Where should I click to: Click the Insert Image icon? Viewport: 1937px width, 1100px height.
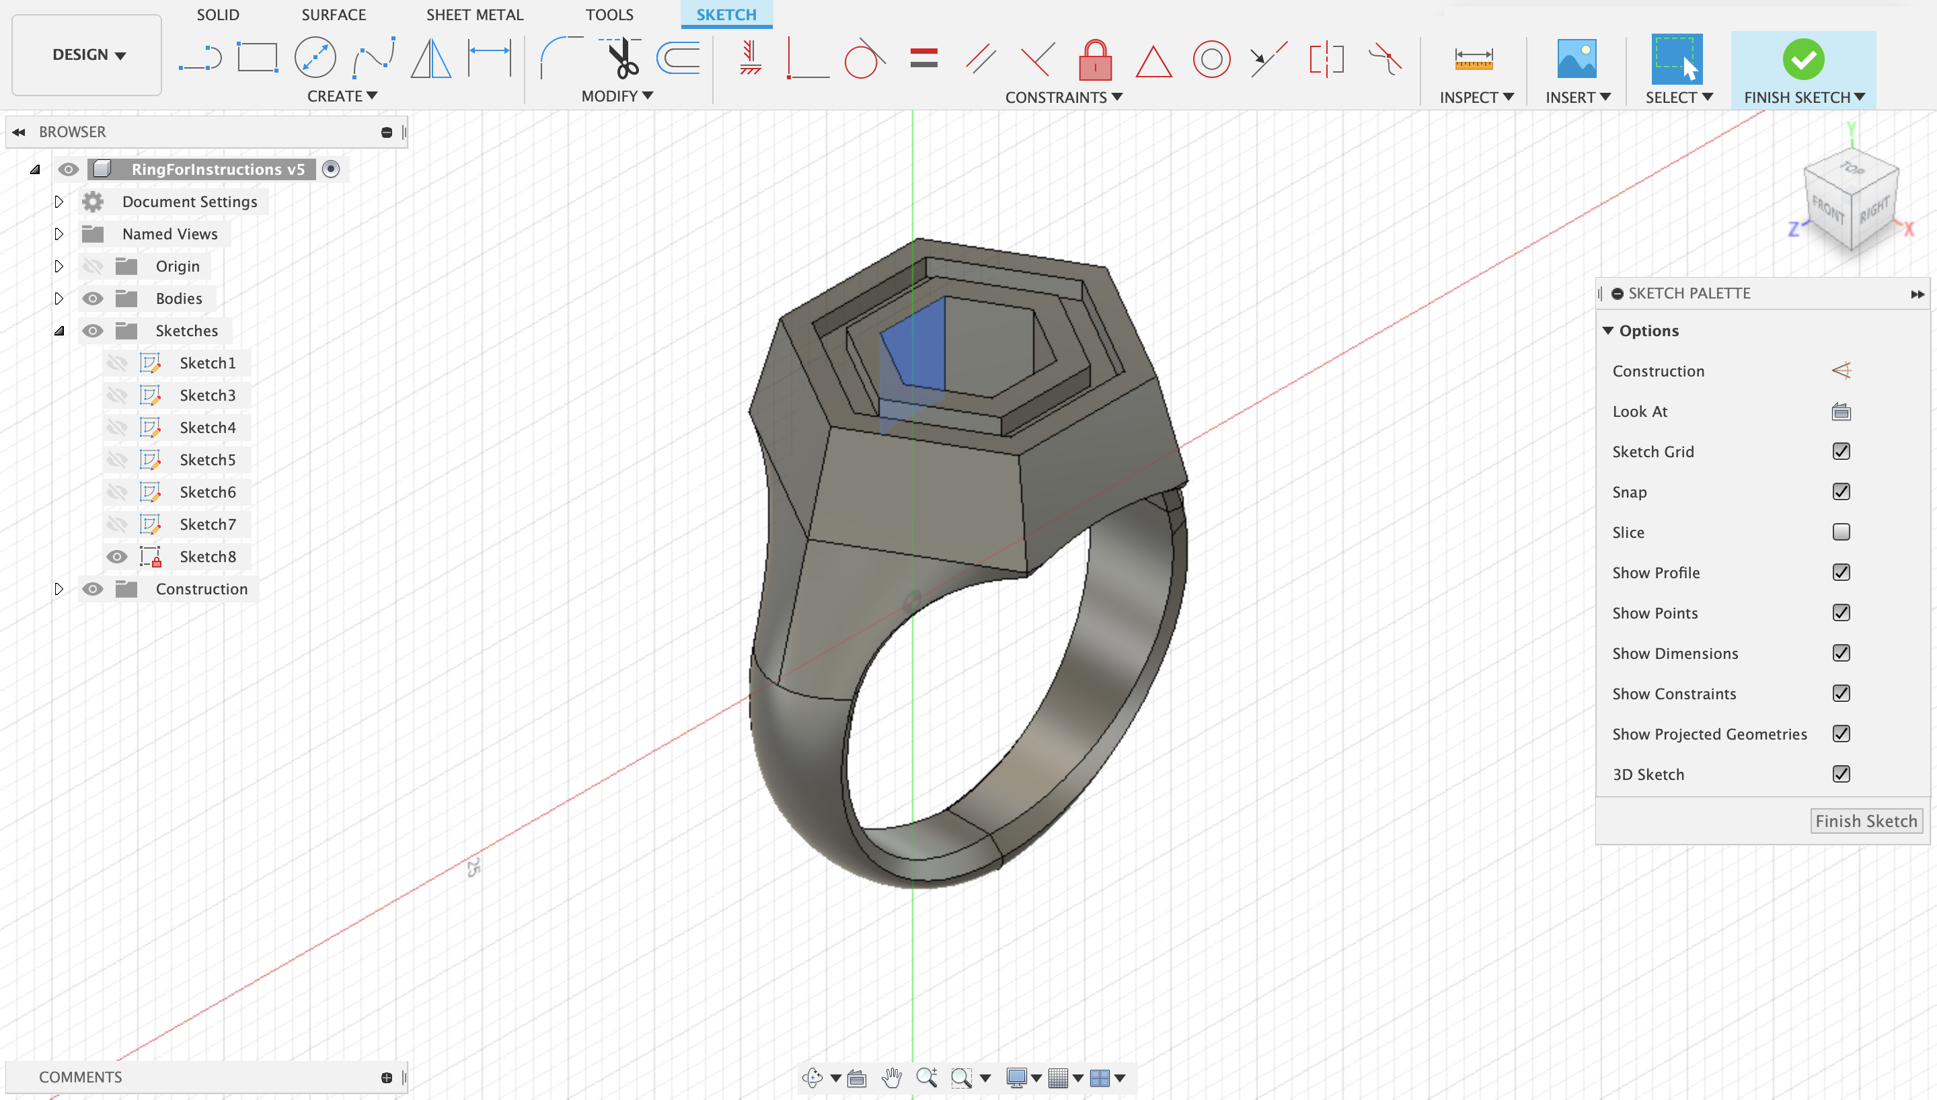pos(1577,58)
